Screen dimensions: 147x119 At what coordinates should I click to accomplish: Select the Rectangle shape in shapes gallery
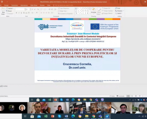pos(83,9)
